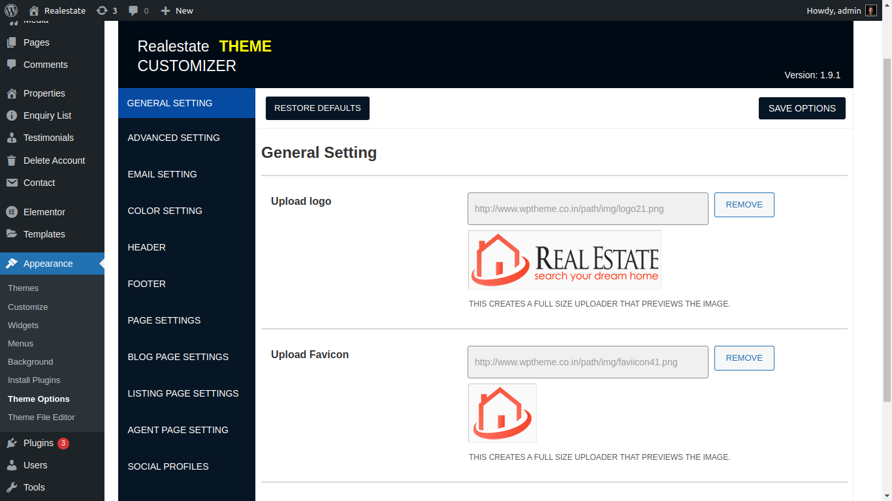Open the Properties house icon menu
The height and width of the screenshot is (501, 892).
[x=12, y=93]
